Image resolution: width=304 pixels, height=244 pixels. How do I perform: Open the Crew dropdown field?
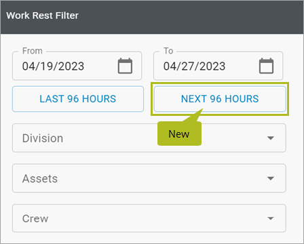pos(149,218)
